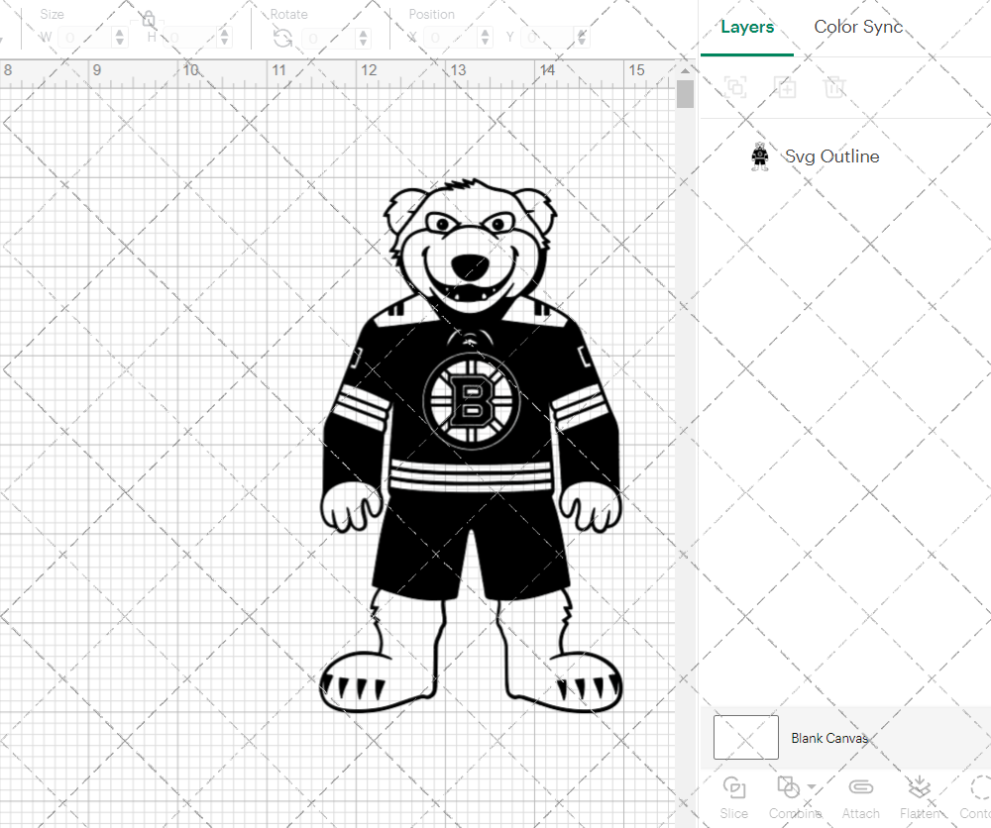Click the rotate direction icon
The image size is (991, 828).
tap(282, 36)
